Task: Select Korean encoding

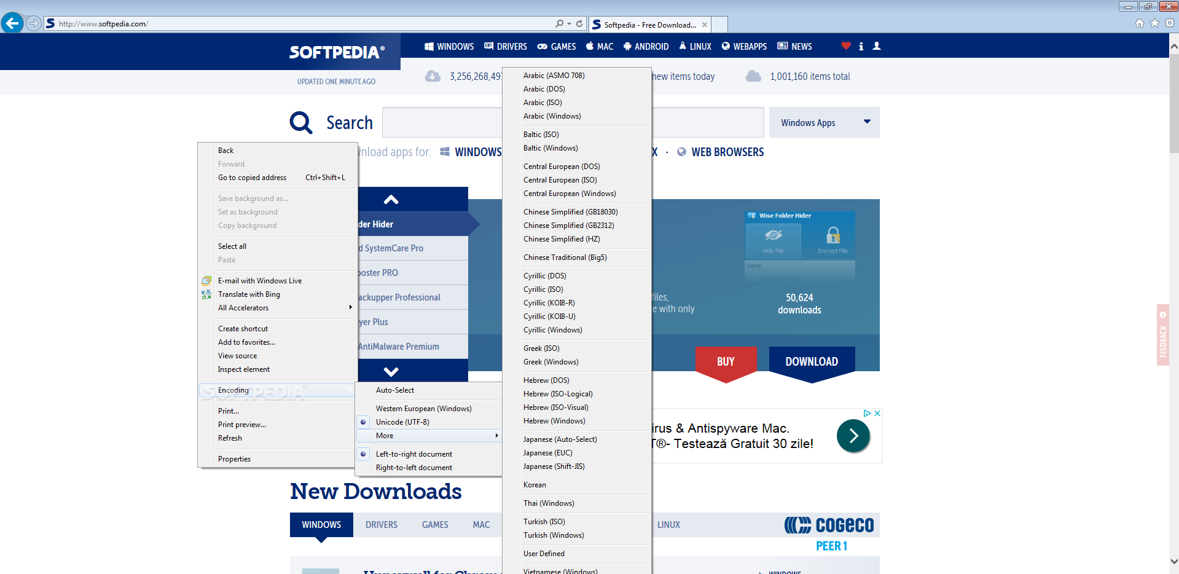Action: pos(577,485)
